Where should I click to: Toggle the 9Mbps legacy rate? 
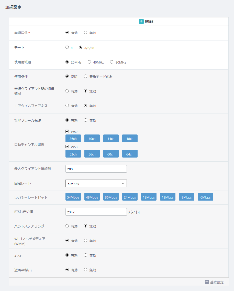click(187, 197)
